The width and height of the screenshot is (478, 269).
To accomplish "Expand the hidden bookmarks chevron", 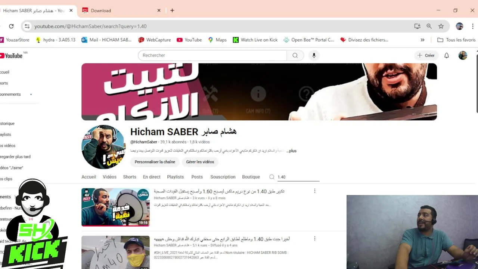I will click(x=422, y=40).
